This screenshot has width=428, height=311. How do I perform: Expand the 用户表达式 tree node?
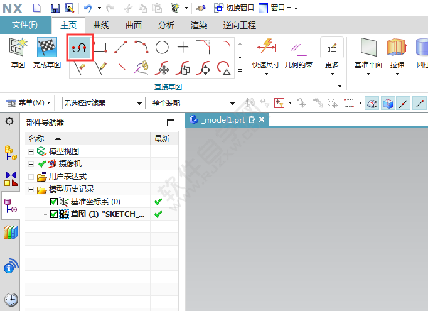(31, 177)
